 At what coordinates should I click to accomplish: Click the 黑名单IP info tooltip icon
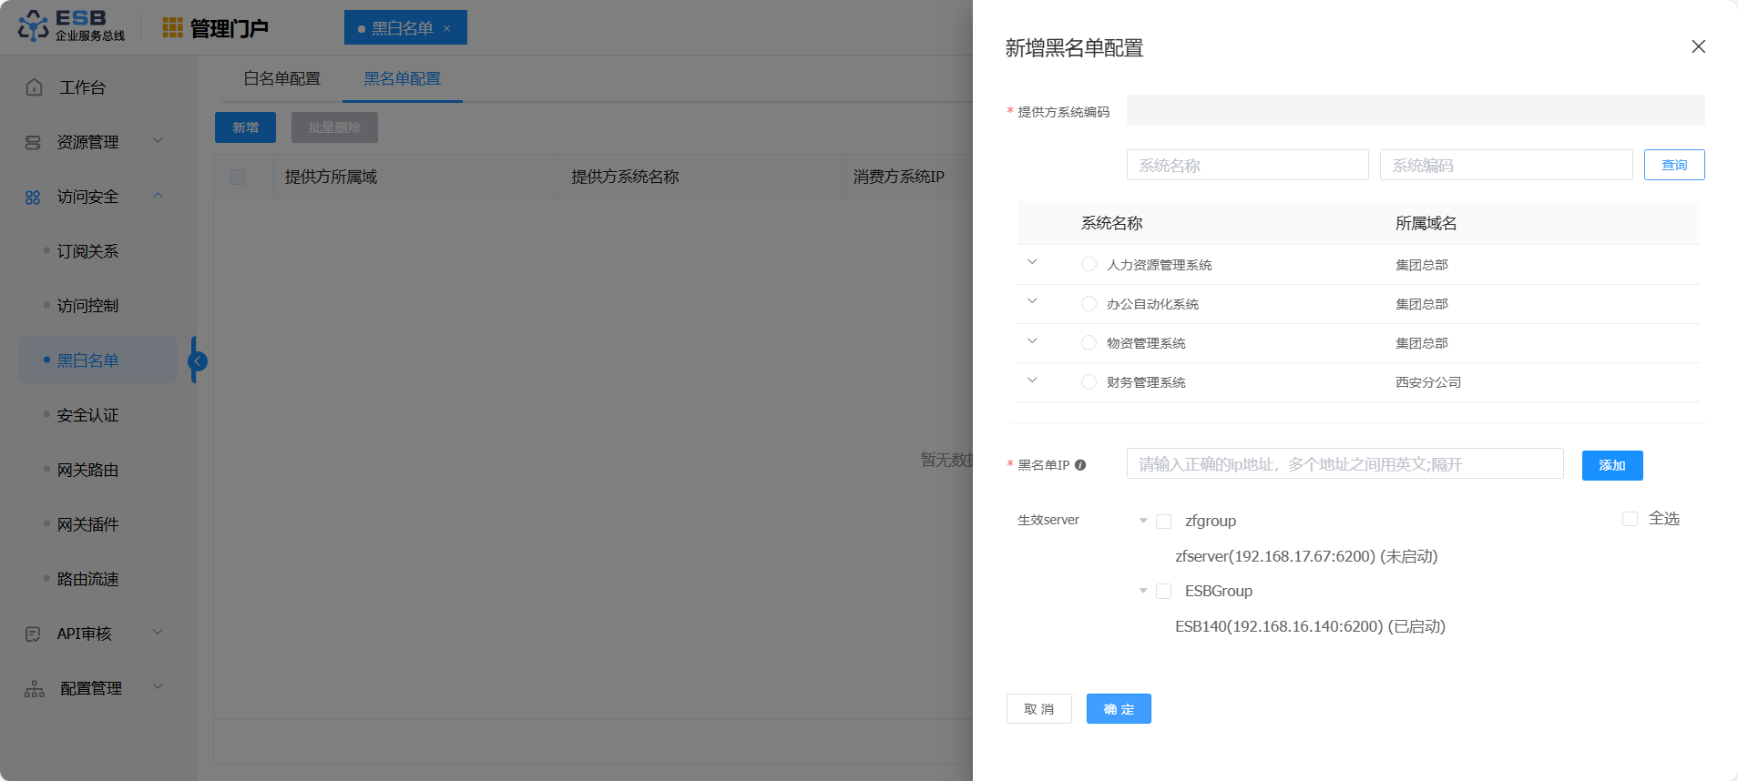tap(1080, 465)
